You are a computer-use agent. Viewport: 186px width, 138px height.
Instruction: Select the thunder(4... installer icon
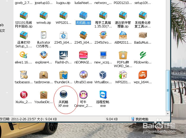coord(63,75)
